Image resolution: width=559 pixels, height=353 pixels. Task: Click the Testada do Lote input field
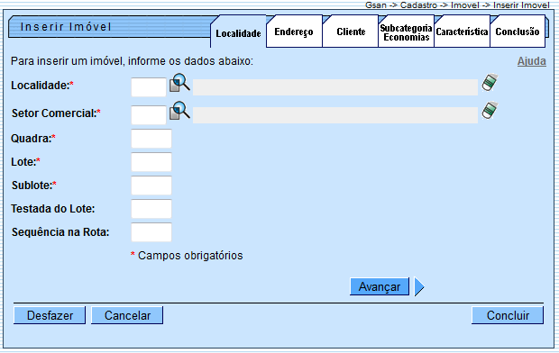[x=151, y=209]
